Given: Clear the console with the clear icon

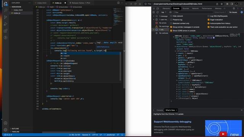Looking at the screenshot, I should (157, 12).
